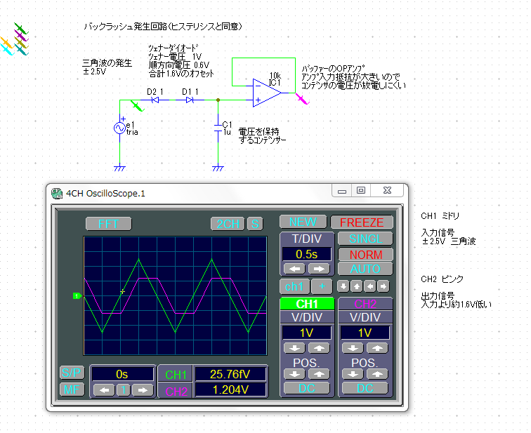This screenshot has width=531, height=433.
Task: Select the pink probe at op-amp output
Action: (303, 99)
